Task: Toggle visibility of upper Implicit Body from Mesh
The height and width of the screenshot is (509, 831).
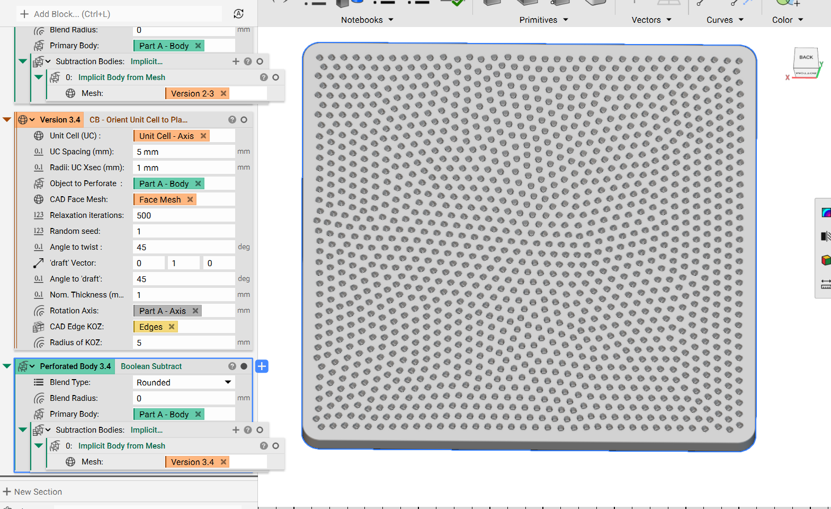Action: coord(275,77)
